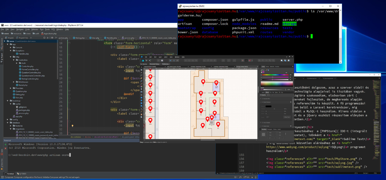Click red X close terminal session icon

click(x=5, y=148)
